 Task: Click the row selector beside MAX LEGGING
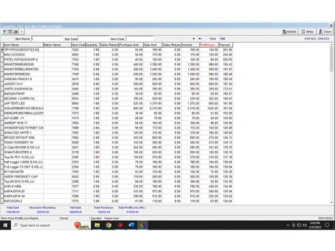coord(2,55)
